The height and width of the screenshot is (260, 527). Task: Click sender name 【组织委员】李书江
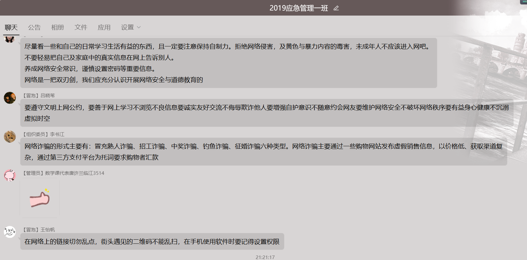(x=43, y=134)
